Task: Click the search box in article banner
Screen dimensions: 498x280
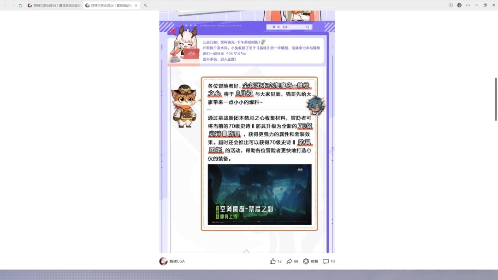Action: [289, 27]
